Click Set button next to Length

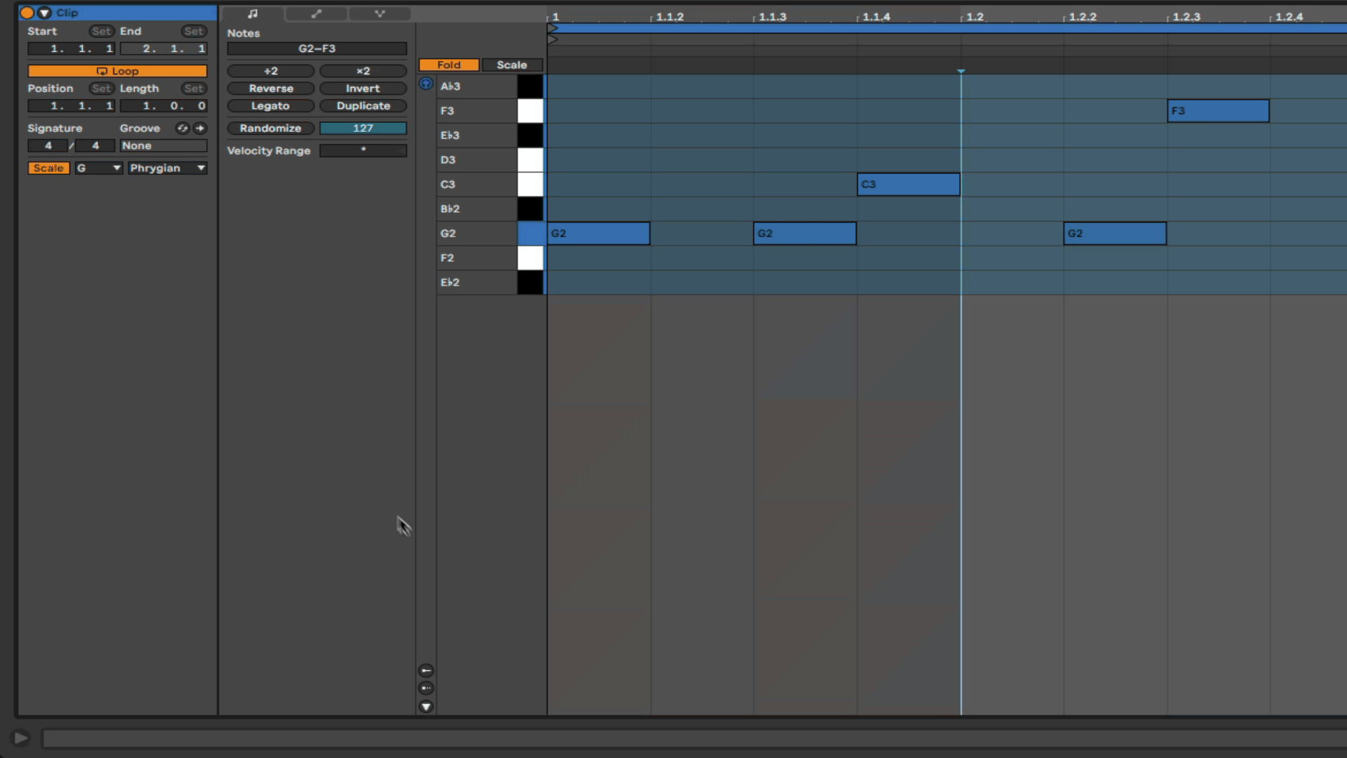tap(194, 88)
